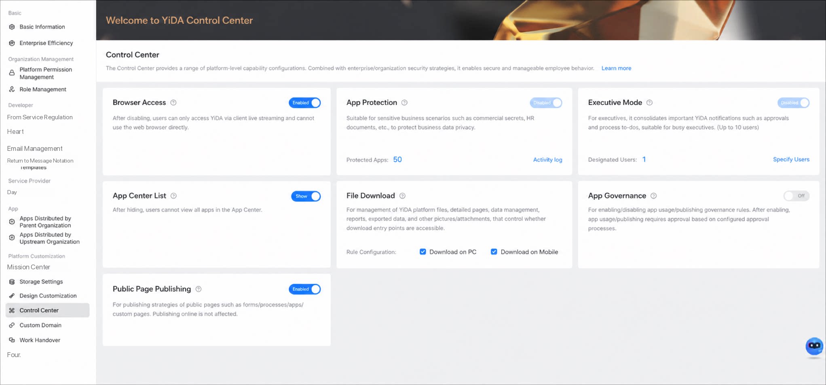Viewport: 826px width, 385px height.
Task: Open the chatbot assistant icon
Action: point(814,346)
